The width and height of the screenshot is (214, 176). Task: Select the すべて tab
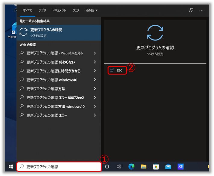[27, 10]
